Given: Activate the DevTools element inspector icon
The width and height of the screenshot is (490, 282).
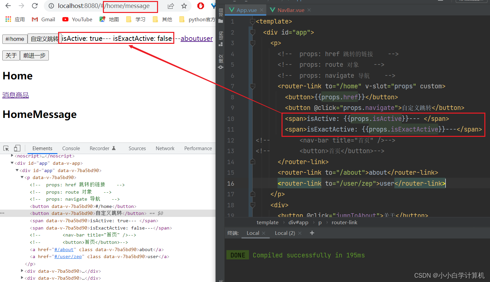Looking at the screenshot, I should point(6,148).
